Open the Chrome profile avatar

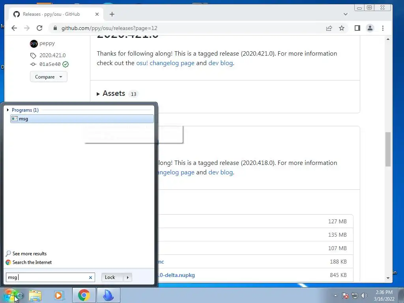click(370, 28)
